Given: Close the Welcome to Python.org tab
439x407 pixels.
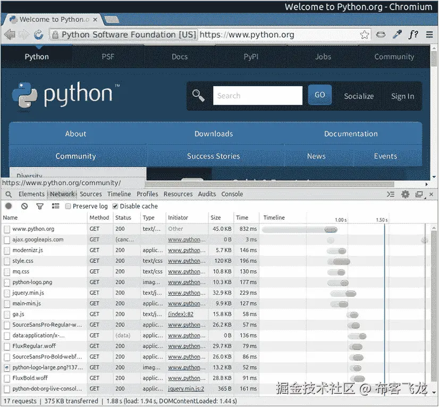Looking at the screenshot, I should point(95,20).
